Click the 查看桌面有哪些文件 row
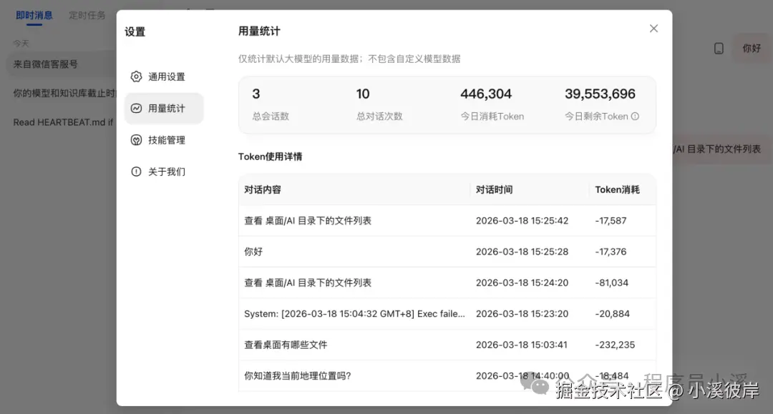This screenshot has width=773, height=414. coord(447,345)
